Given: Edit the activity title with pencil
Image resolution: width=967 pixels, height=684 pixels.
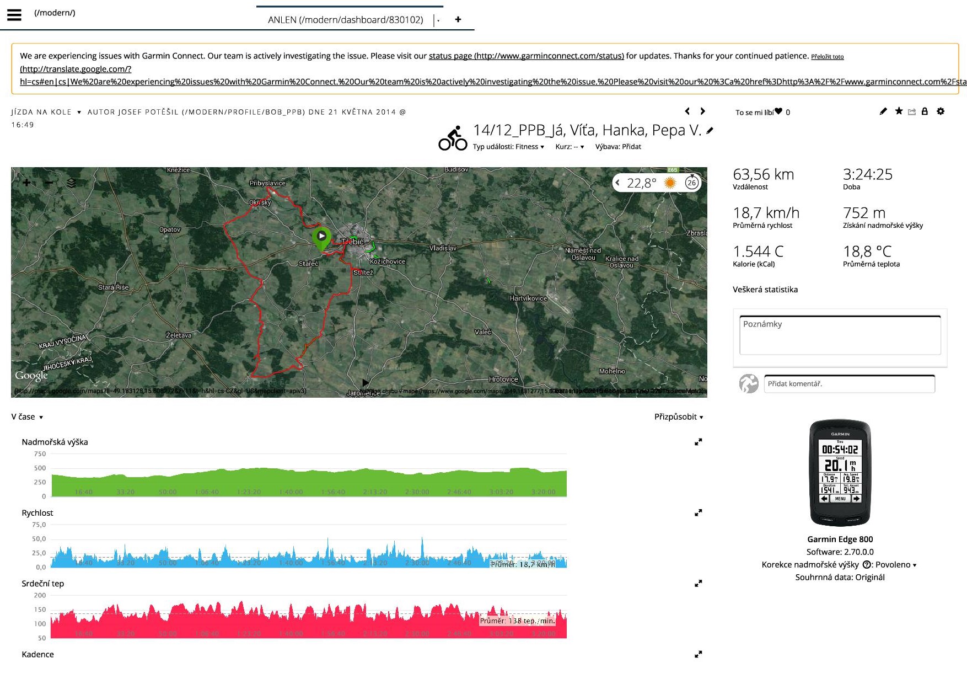Looking at the screenshot, I should [x=710, y=131].
